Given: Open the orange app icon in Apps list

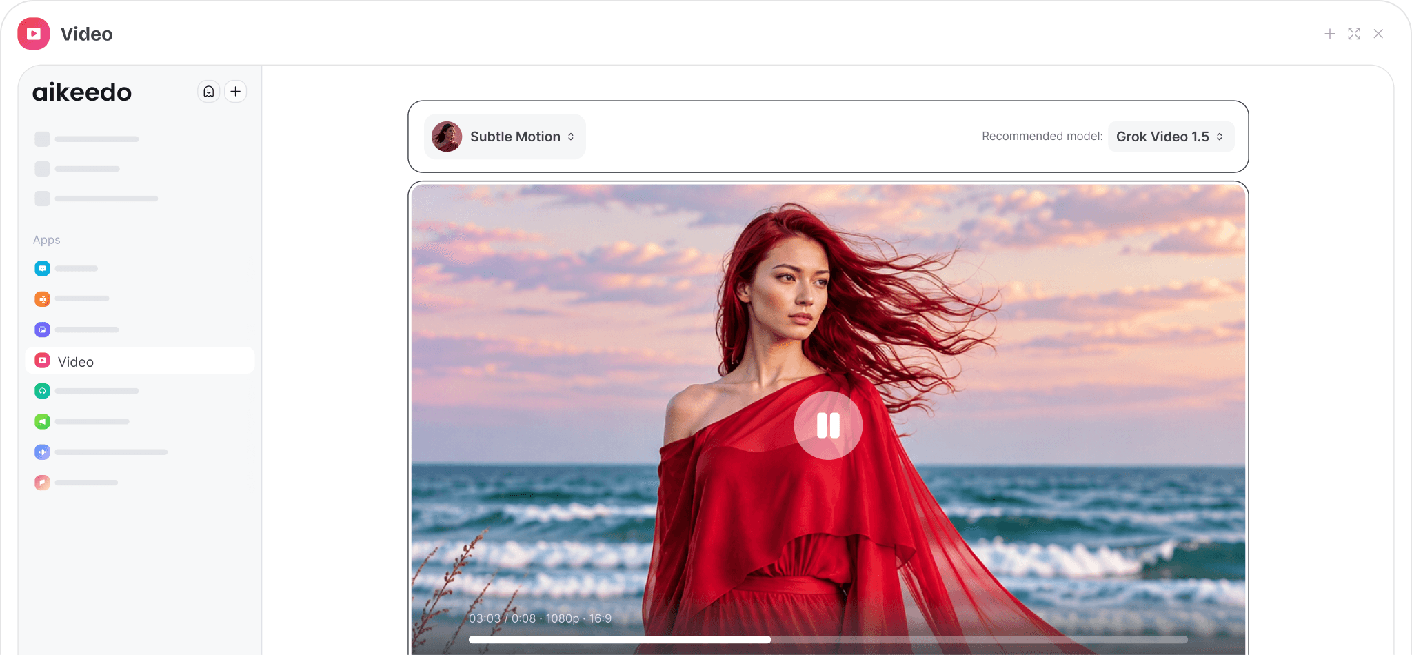Looking at the screenshot, I should coord(42,299).
